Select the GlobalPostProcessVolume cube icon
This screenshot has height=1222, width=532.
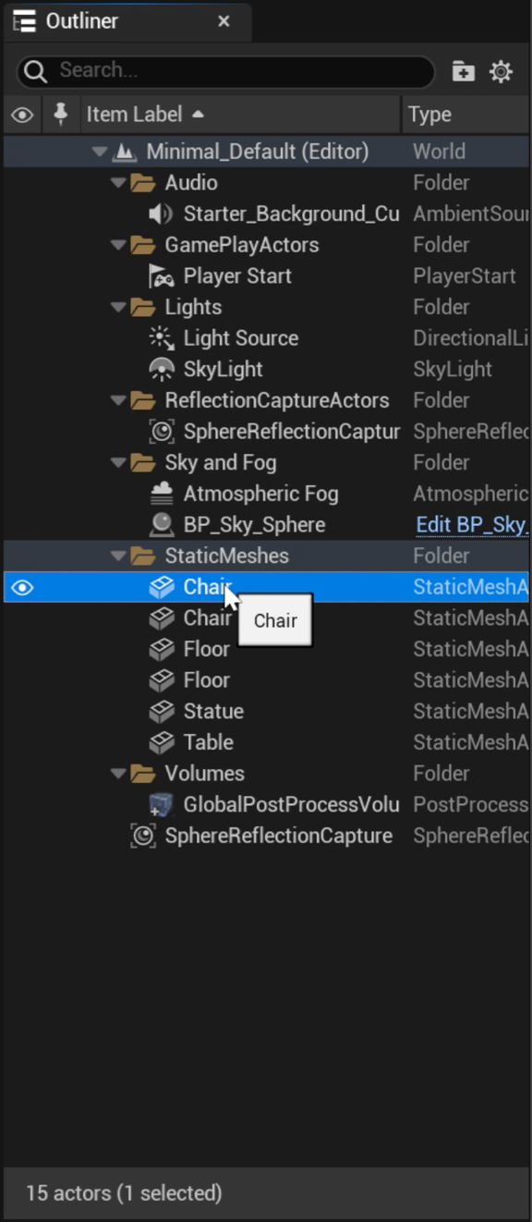pos(162,804)
